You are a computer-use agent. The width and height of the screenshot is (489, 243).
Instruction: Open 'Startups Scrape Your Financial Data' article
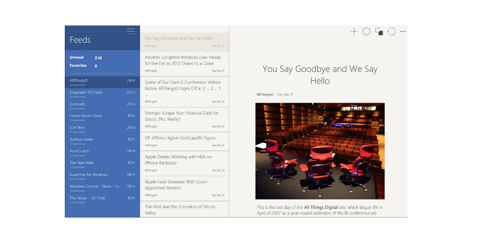(x=184, y=119)
